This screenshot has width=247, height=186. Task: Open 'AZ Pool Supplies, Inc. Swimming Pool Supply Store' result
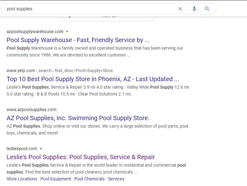pyautogui.click(x=78, y=118)
